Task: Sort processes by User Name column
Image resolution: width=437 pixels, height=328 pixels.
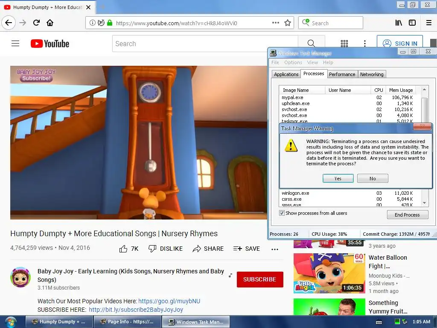Action: 348,90
